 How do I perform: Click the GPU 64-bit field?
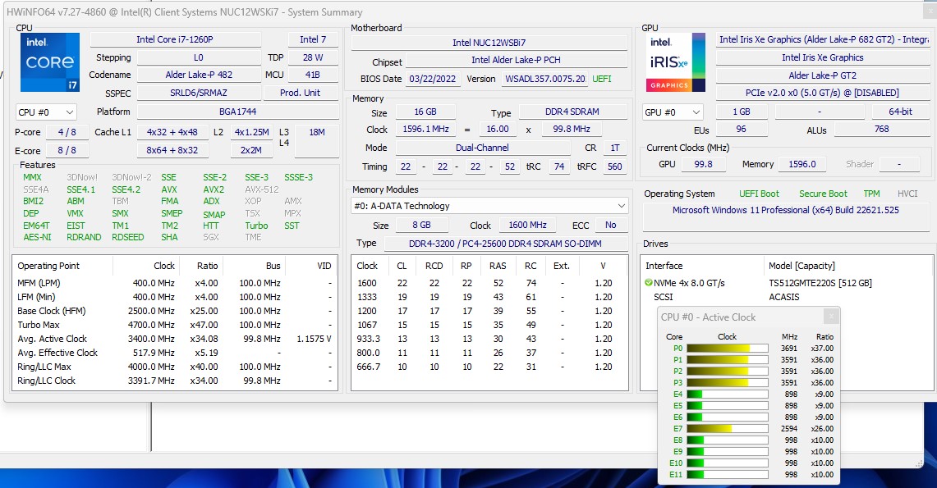[901, 112]
